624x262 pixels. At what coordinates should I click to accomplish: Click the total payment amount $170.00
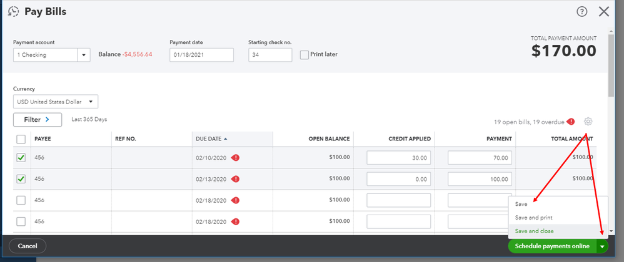click(564, 51)
